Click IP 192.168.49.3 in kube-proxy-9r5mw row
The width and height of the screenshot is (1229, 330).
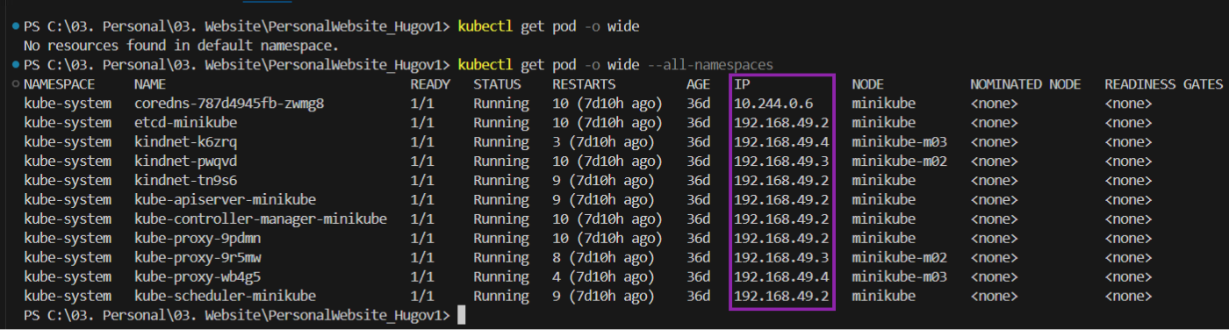point(781,257)
